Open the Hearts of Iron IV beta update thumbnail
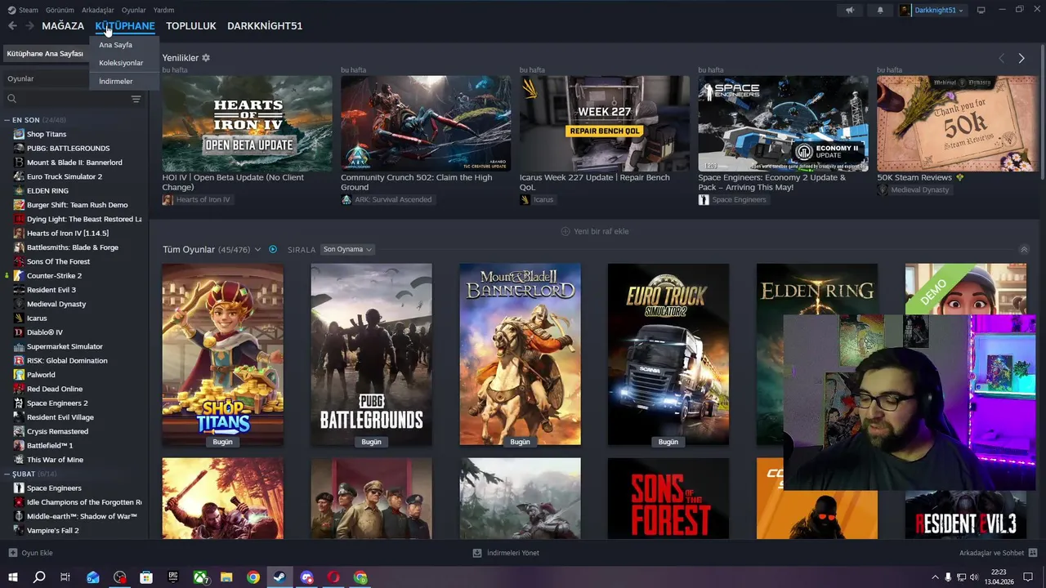This screenshot has height=588, width=1046. coord(247,123)
